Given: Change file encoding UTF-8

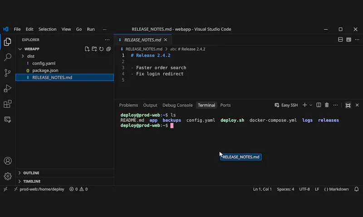Looking at the screenshot, I should (x=304, y=189).
